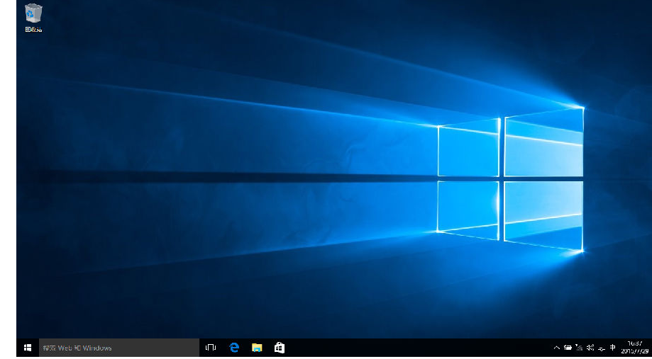Open Task View from the taskbar
This screenshot has height=359, width=652.
click(x=211, y=348)
